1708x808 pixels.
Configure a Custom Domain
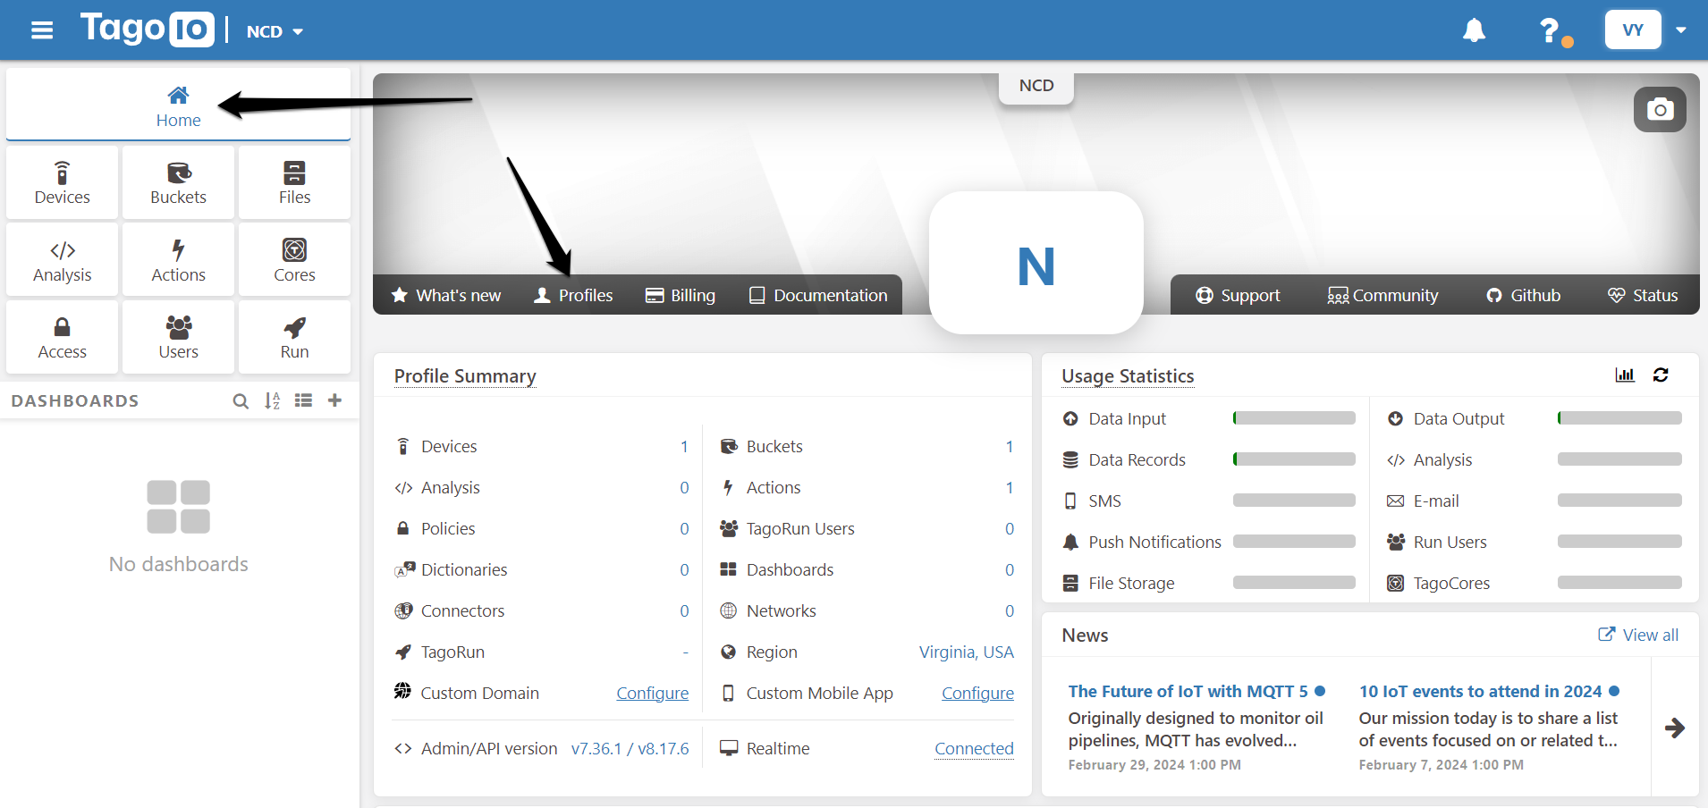click(x=652, y=693)
